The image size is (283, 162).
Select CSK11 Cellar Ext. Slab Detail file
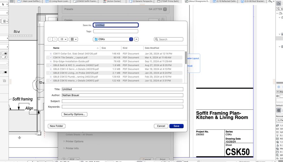(114, 54)
